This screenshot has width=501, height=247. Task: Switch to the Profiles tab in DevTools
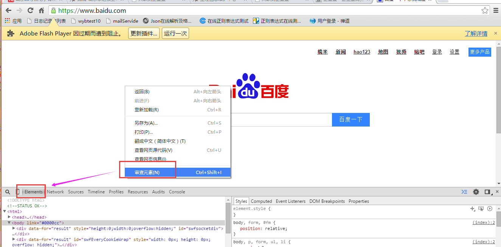click(x=116, y=192)
